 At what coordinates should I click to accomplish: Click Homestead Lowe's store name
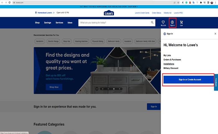[45, 13]
